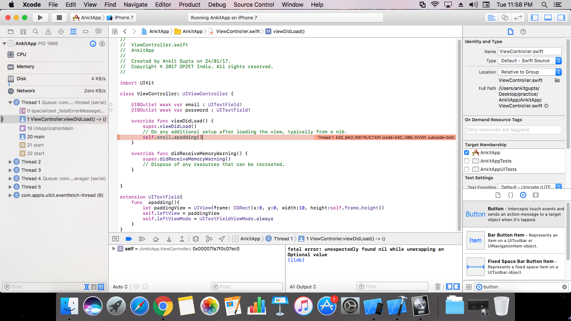Collapse Thread 1 in debug navigator
Viewport: 571px width, 321px height.
[10, 102]
